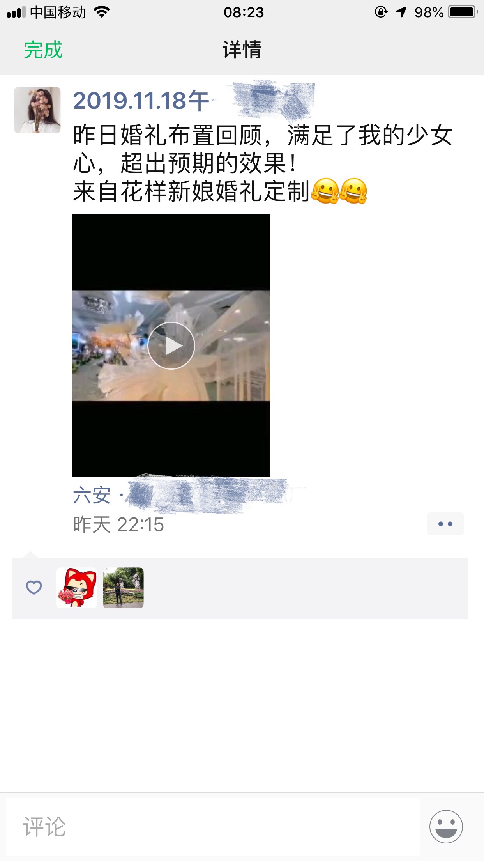Open the two-dot more options button
This screenshot has height=861, width=484.
(x=445, y=524)
